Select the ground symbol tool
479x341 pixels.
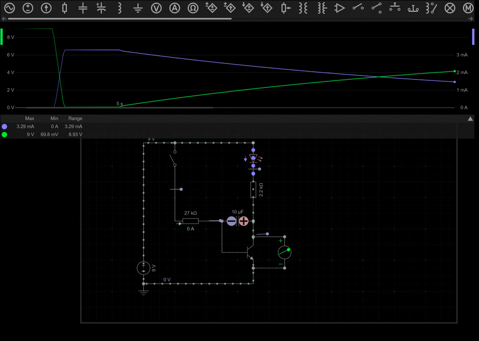point(138,8)
